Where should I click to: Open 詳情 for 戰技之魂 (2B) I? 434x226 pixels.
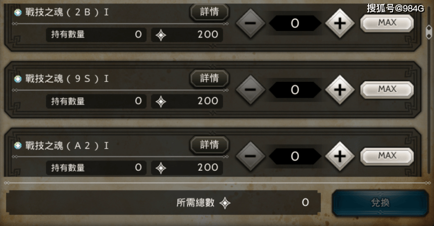click(209, 12)
